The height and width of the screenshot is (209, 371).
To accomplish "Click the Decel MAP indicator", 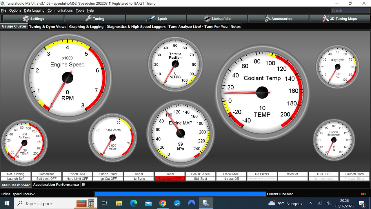I will coord(231,174).
